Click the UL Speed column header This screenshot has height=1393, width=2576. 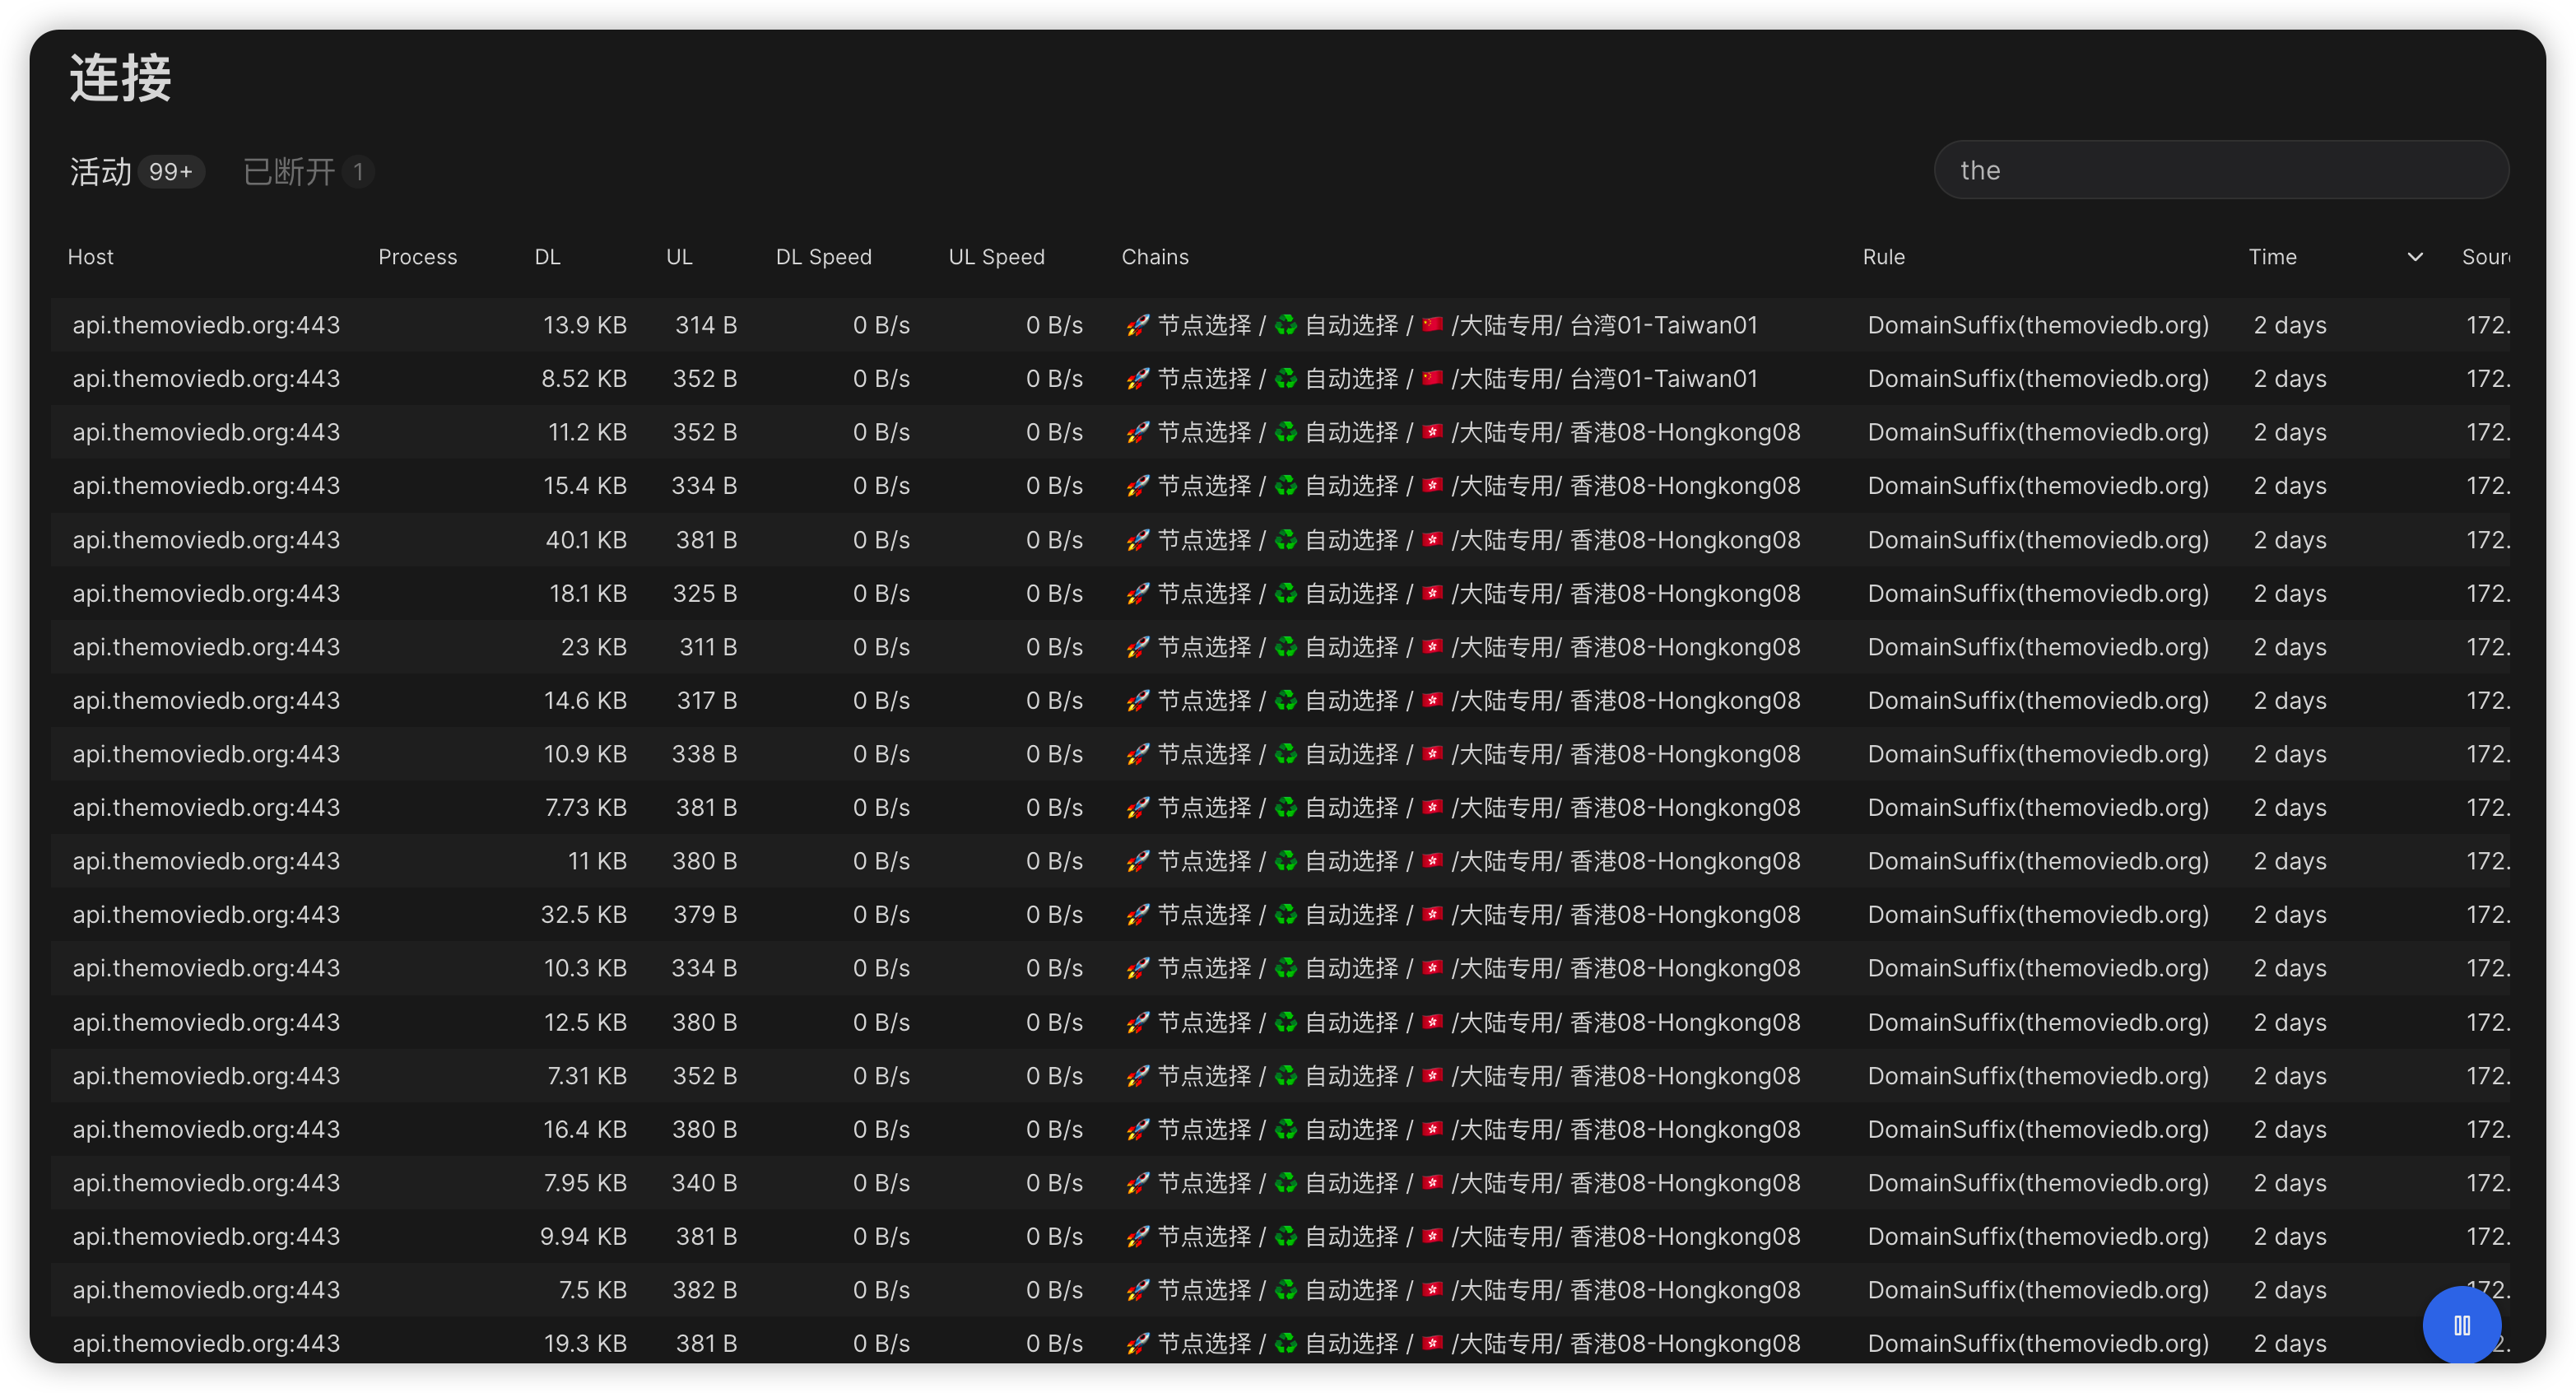996,256
